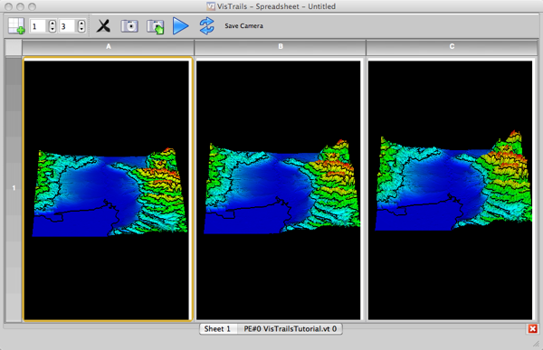Select column C header
The width and height of the screenshot is (543, 350).
click(452, 47)
